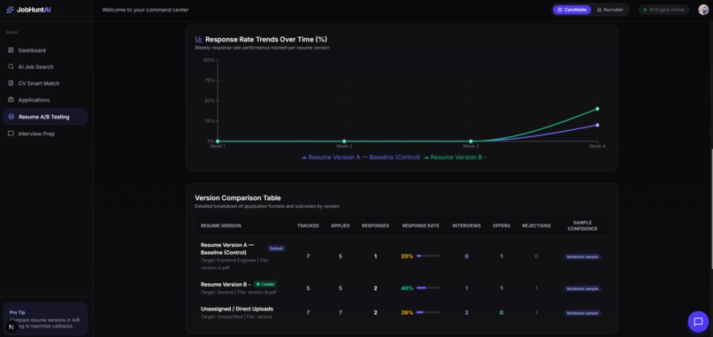Click Version B 40% response rate bar
Image resolution: width=713 pixels, height=337 pixels.
click(428, 287)
